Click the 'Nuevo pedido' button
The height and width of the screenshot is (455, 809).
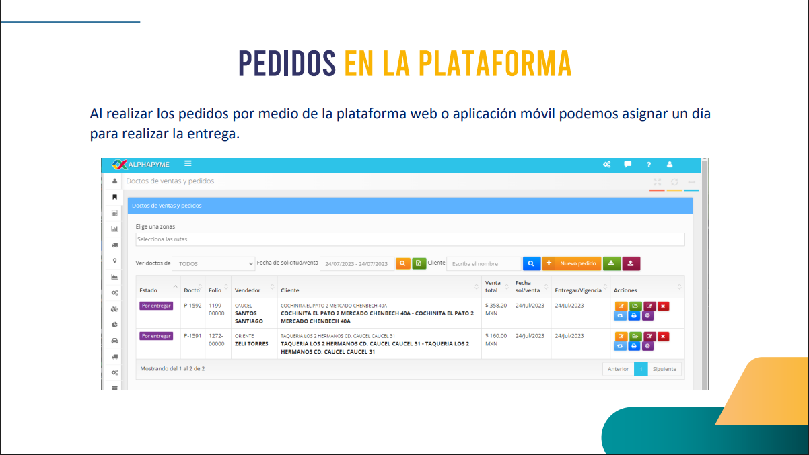[x=571, y=263]
